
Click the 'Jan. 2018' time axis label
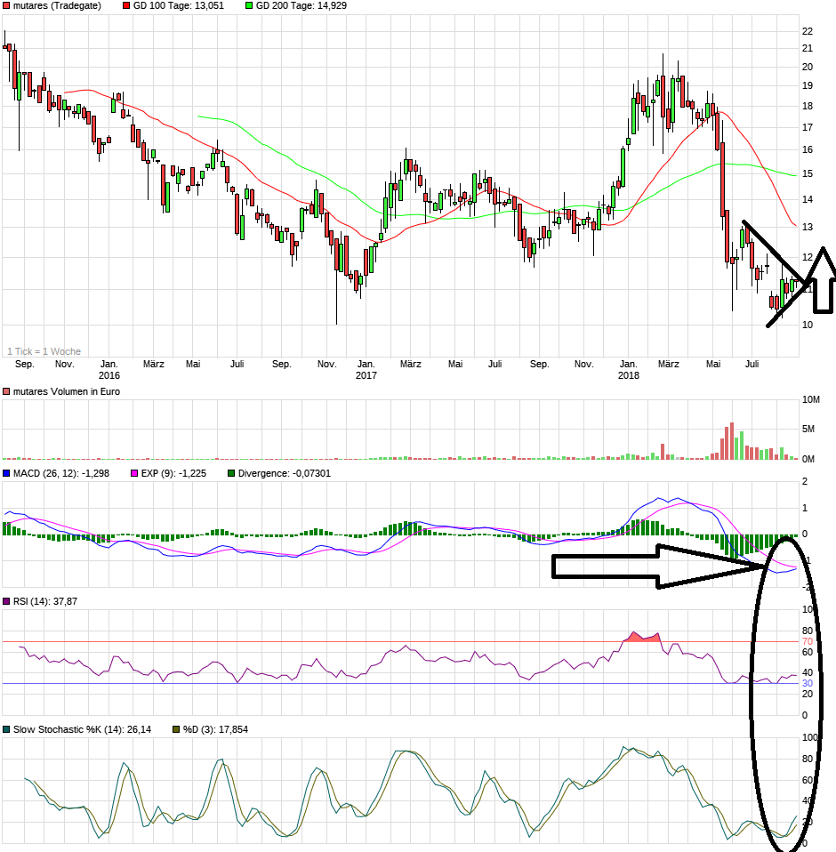tap(629, 369)
